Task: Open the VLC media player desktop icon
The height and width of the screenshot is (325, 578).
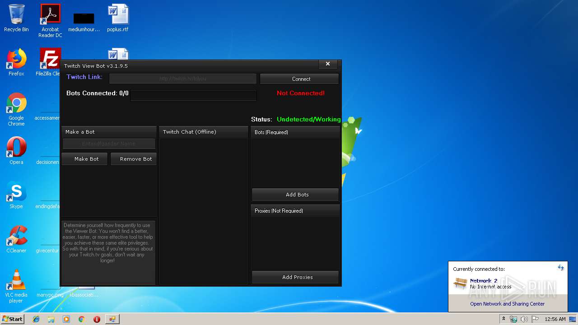Action: pos(16,286)
